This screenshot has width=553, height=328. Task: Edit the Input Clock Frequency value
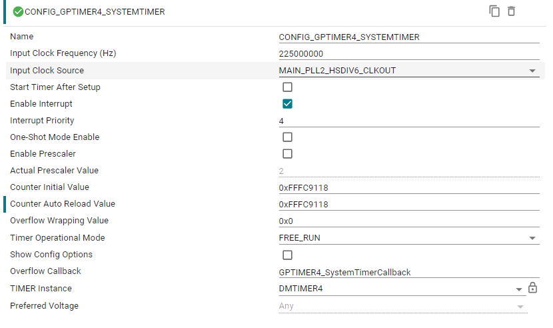(x=409, y=53)
